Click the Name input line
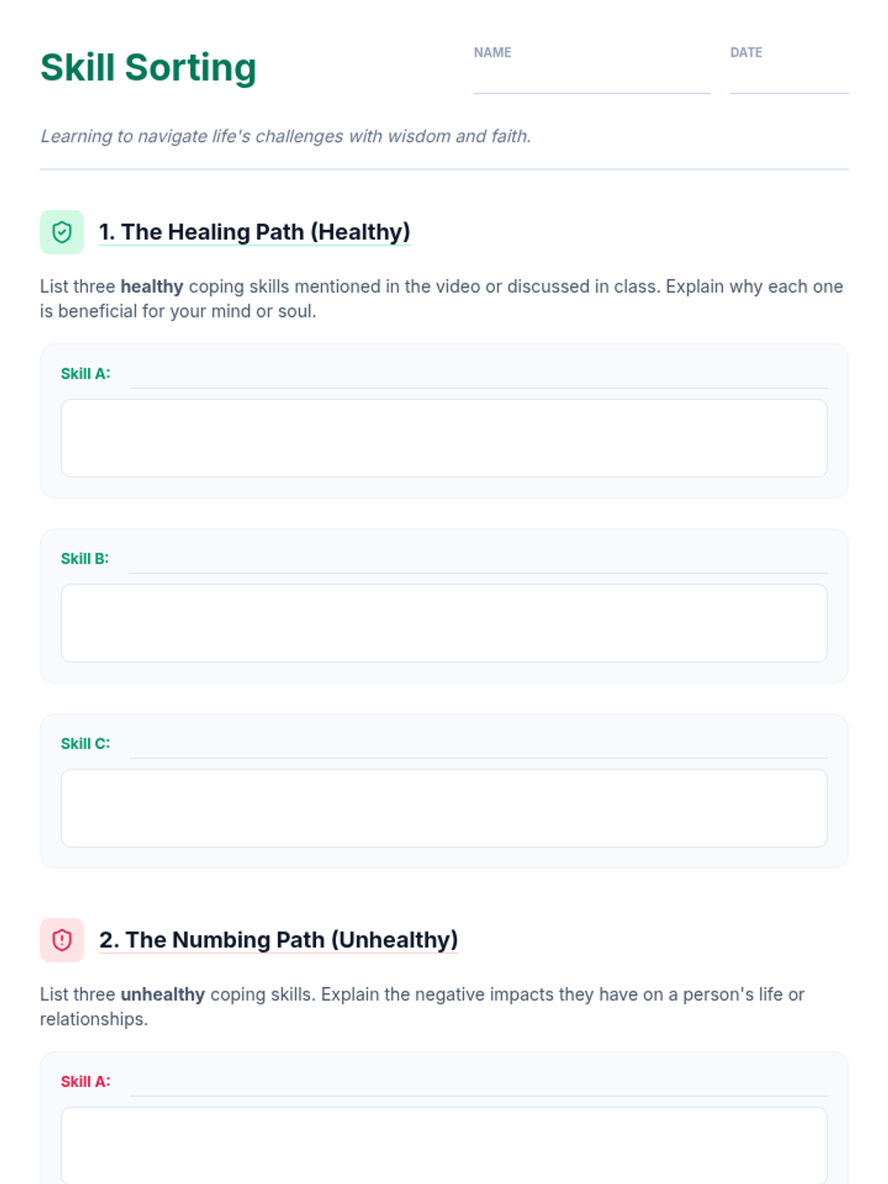This screenshot has height=1184, width=888. click(591, 81)
